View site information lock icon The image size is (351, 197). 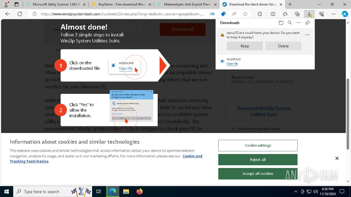35,14
